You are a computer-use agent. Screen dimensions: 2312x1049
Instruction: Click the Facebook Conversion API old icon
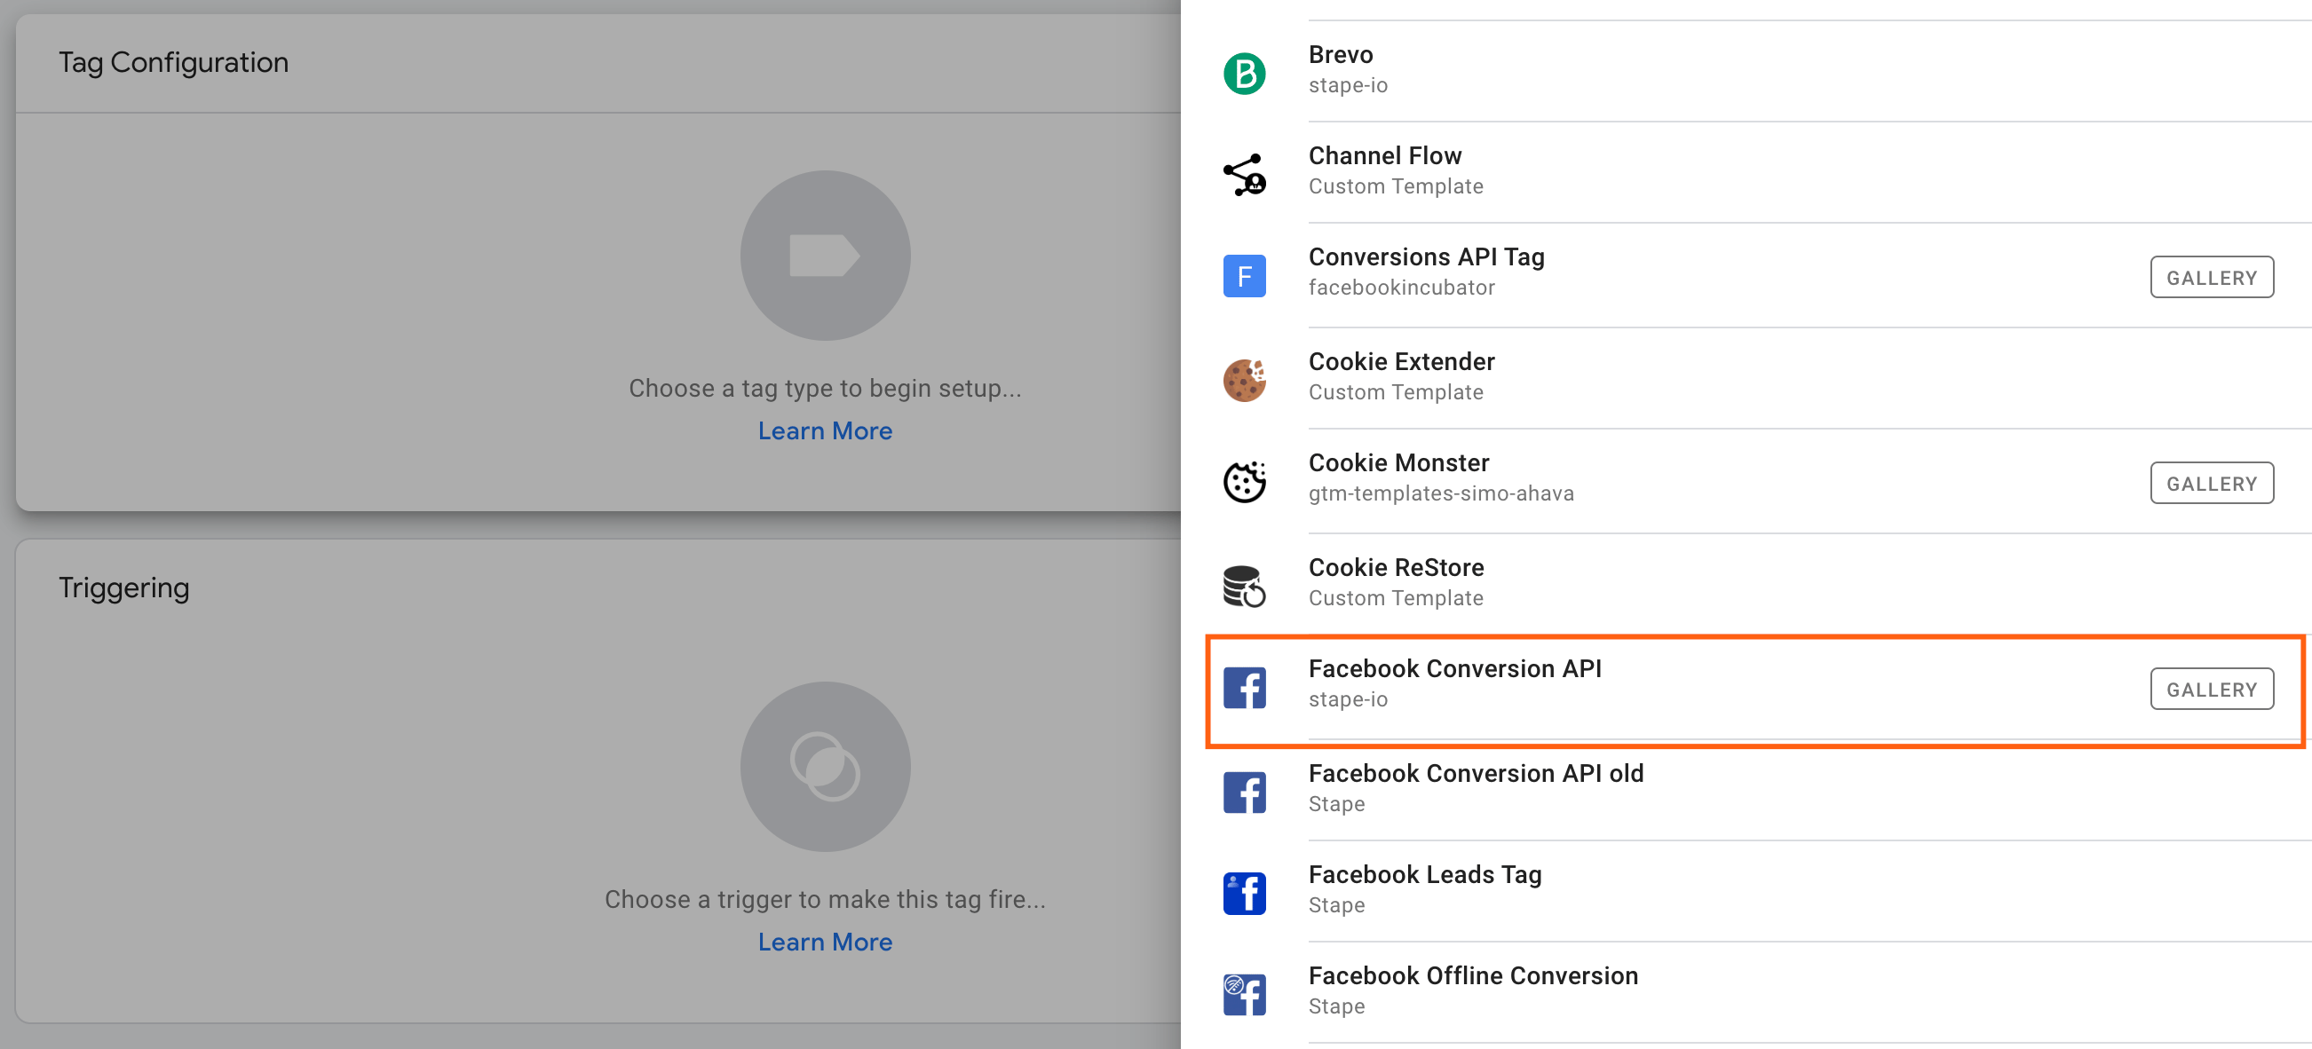pyautogui.click(x=1244, y=792)
